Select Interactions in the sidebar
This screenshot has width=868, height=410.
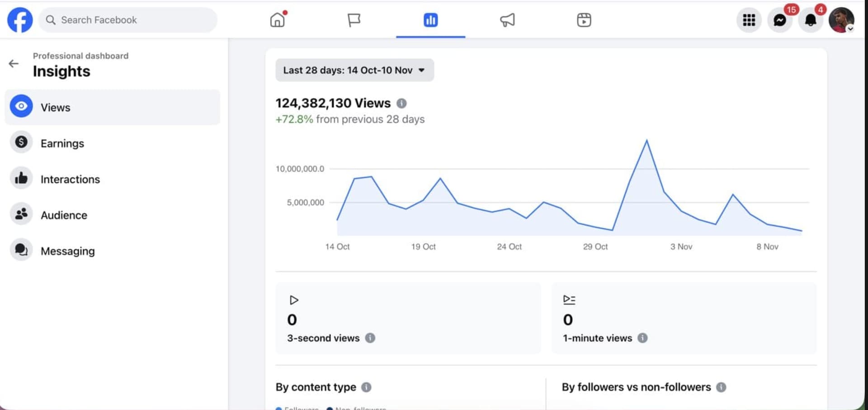[x=70, y=179]
